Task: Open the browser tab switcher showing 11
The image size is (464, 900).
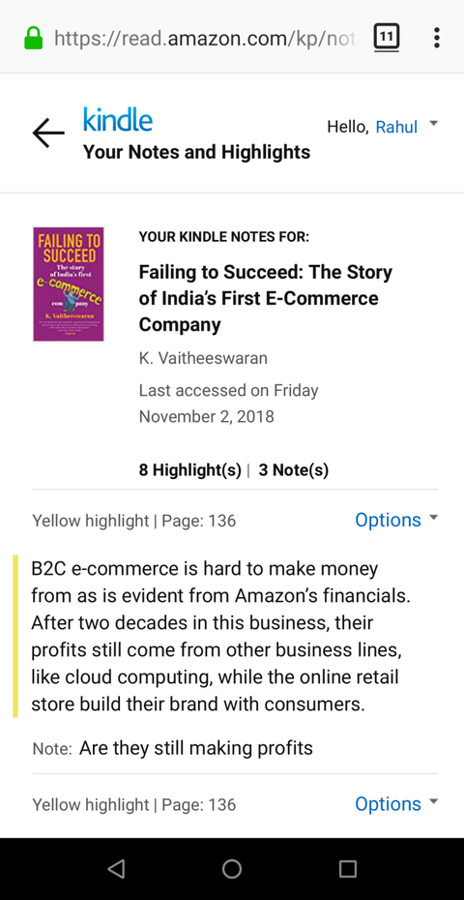Action: click(387, 38)
